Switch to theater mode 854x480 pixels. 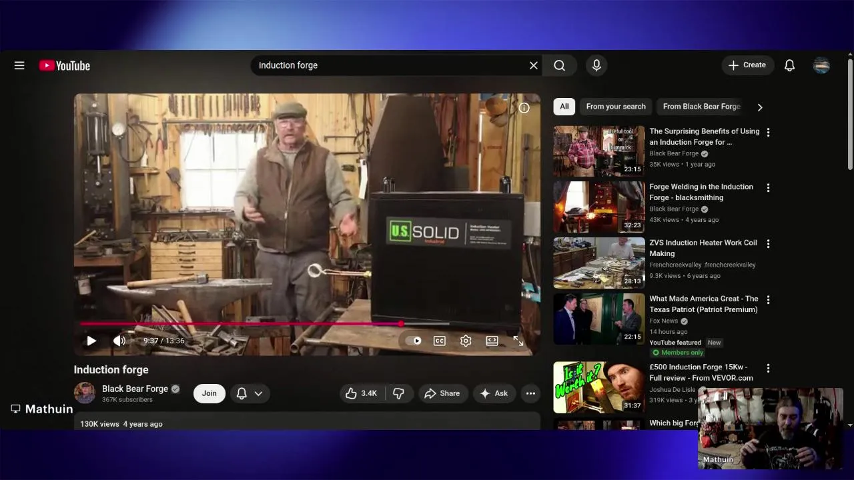coord(492,341)
